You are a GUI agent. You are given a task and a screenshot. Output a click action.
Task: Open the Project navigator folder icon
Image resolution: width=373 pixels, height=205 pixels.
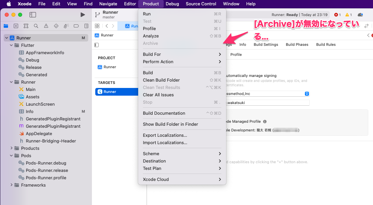6,26
